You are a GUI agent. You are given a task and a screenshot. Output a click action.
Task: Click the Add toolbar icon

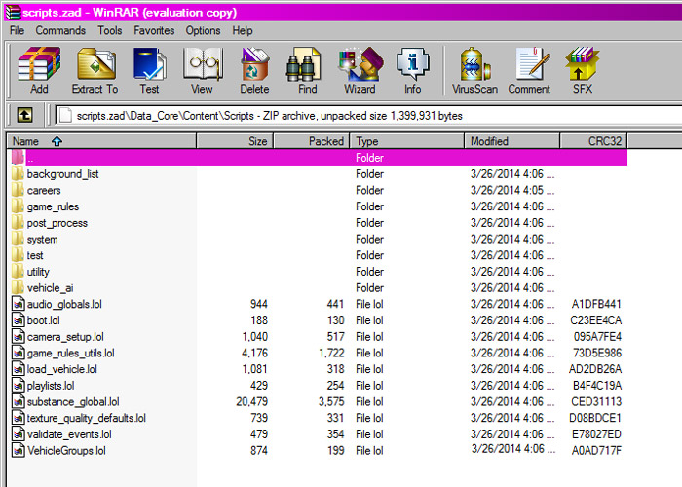(39, 71)
